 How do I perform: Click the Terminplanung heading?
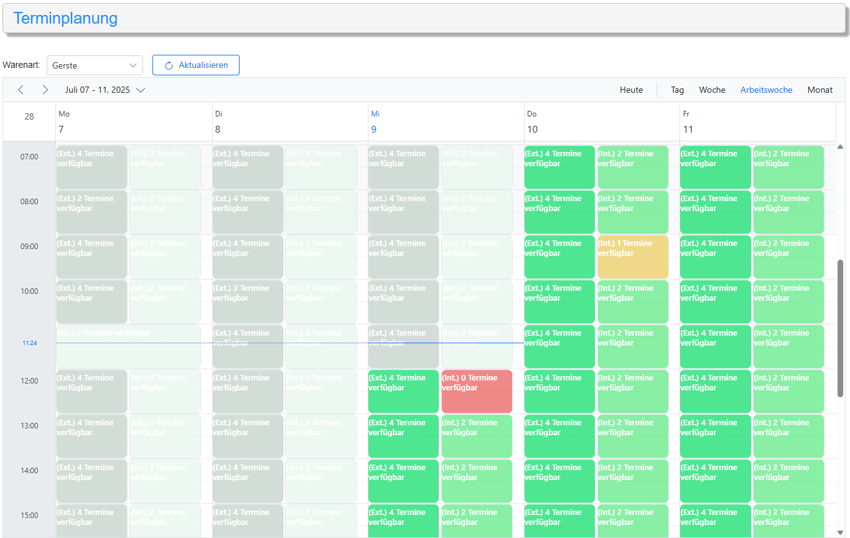65,18
